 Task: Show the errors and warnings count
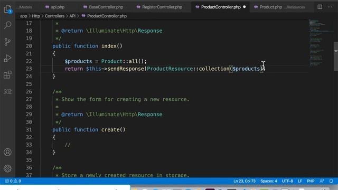[x=13, y=181]
